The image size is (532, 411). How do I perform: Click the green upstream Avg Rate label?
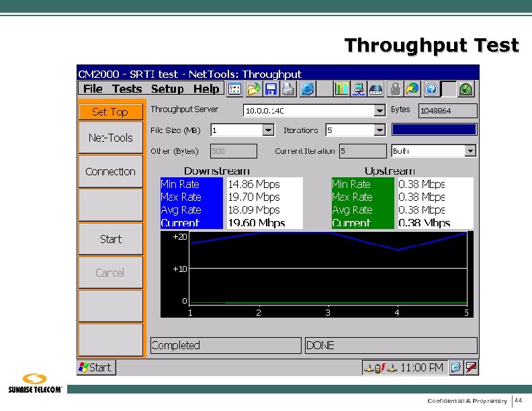[352, 210]
